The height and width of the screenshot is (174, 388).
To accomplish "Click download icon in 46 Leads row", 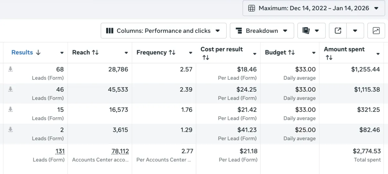I will click(x=10, y=89).
